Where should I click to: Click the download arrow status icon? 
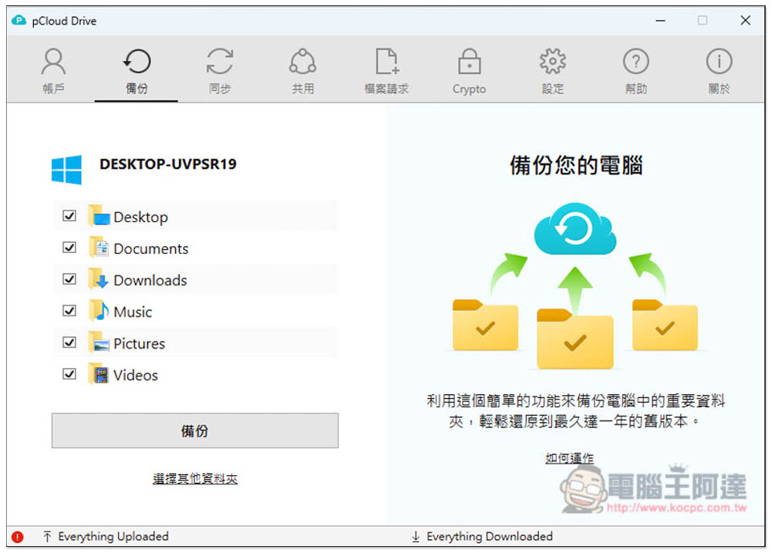point(416,536)
